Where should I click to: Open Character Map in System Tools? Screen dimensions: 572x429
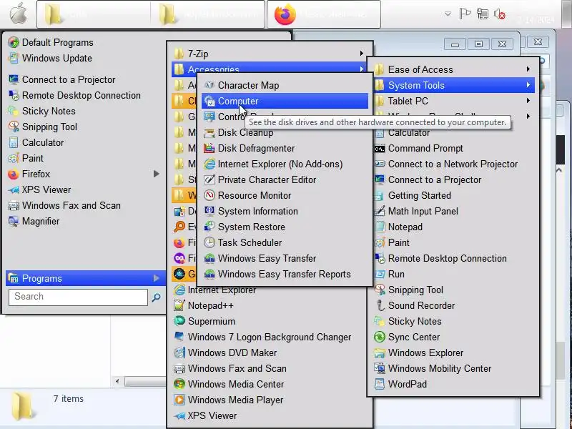[x=285, y=85]
